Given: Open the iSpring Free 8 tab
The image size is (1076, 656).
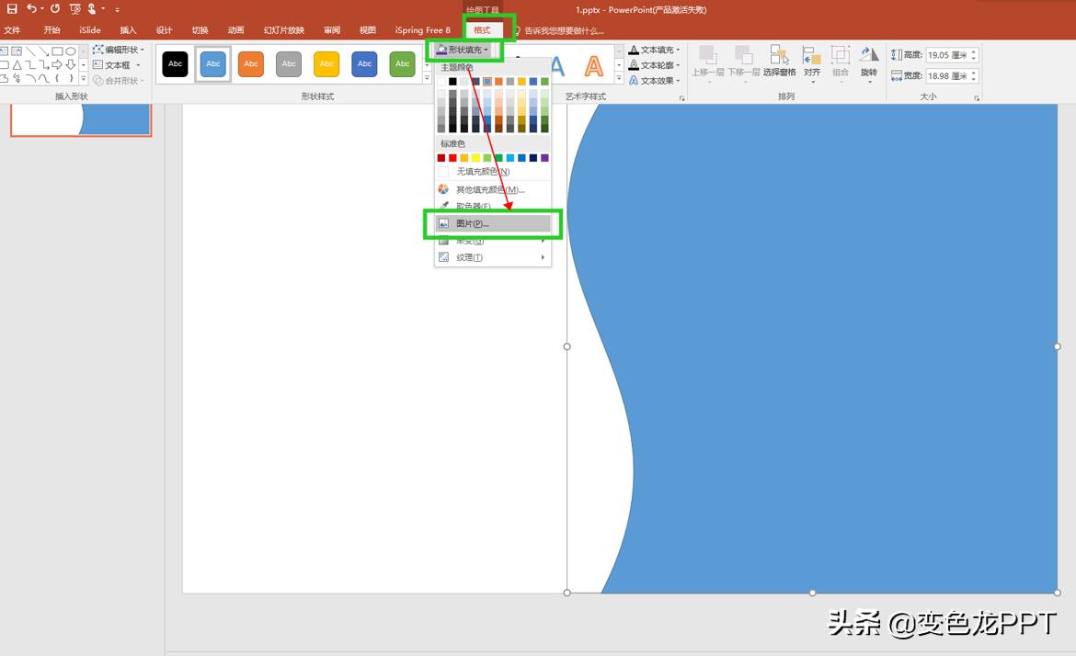Looking at the screenshot, I should 423,30.
